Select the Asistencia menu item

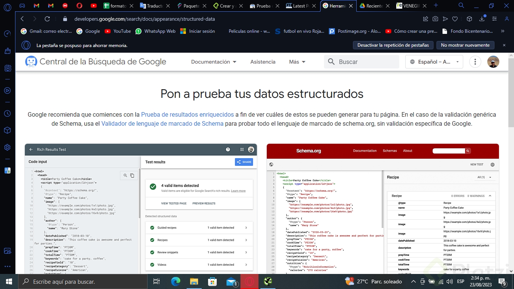coord(263,61)
